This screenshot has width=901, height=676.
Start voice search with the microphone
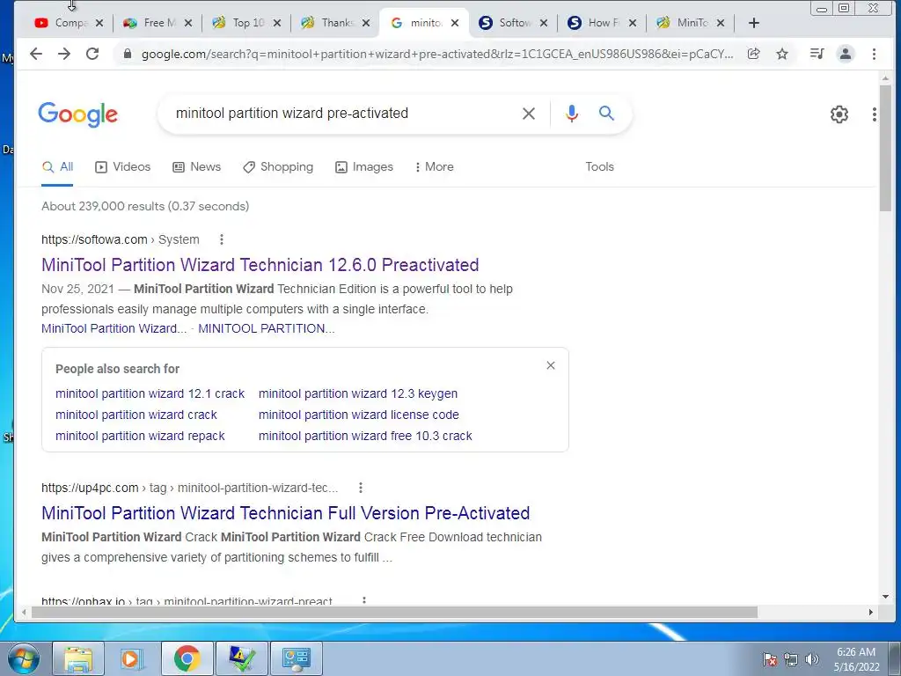(x=571, y=114)
